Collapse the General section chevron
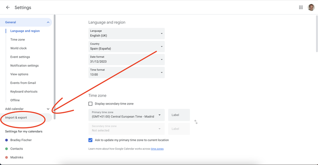Image resolution: width=318 pixels, height=165 pixels. point(48,22)
